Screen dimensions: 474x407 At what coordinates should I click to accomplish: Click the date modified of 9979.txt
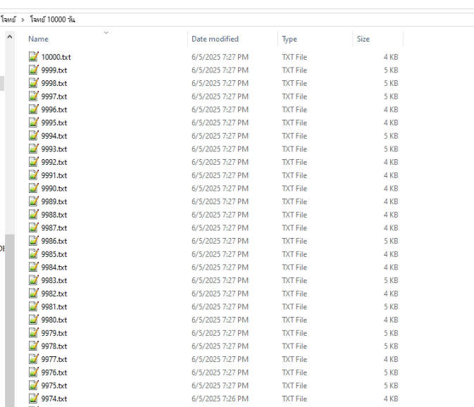tap(220, 333)
